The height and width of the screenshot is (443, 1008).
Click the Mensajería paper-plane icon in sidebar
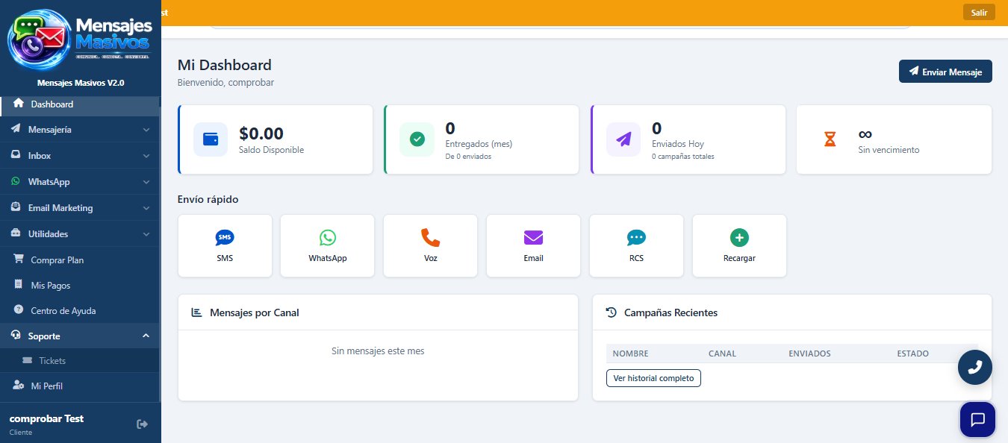[x=15, y=129]
